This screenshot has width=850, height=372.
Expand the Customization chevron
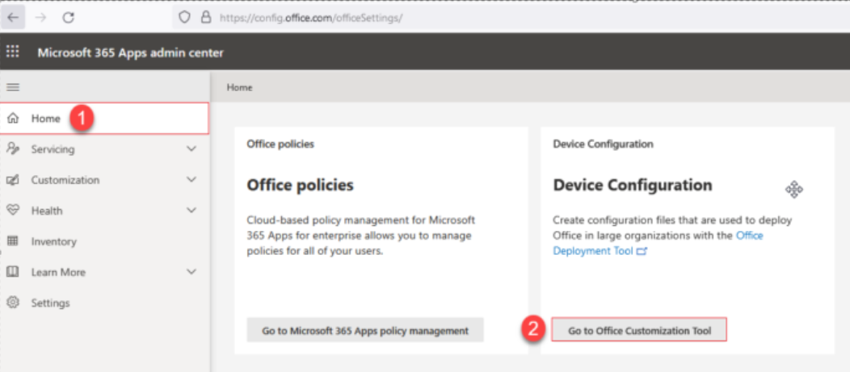(191, 180)
